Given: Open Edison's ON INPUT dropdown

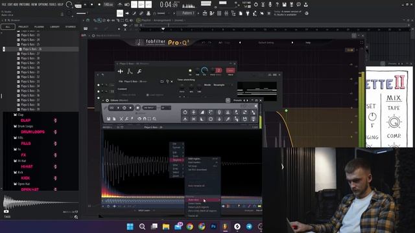Looking at the screenshot, I should pyautogui.click(x=150, y=108).
